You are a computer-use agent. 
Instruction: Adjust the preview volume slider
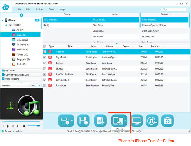pos(34,126)
